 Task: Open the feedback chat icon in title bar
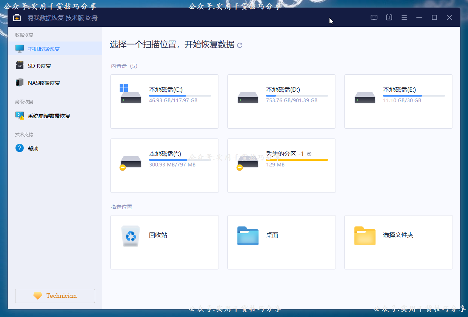(374, 17)
